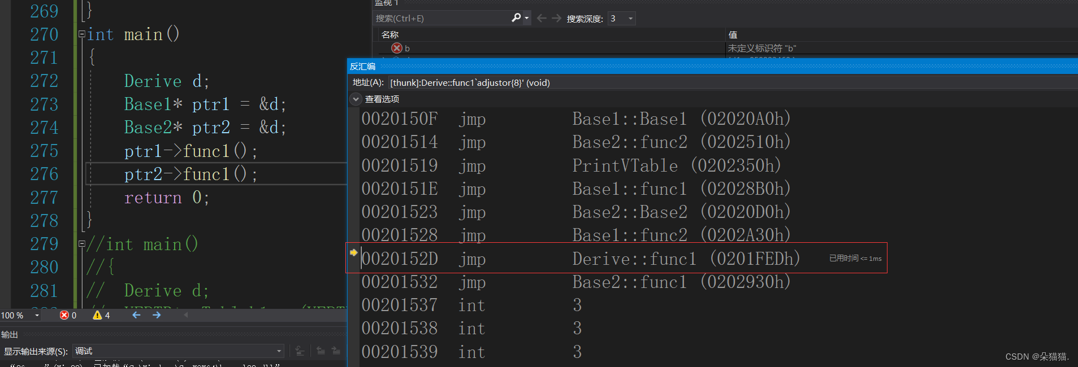This screenshot has height=367, width=1078.
Task: Click the 反汇编 panel title bar
Action: pyautogui.click(x=712, y=66)
